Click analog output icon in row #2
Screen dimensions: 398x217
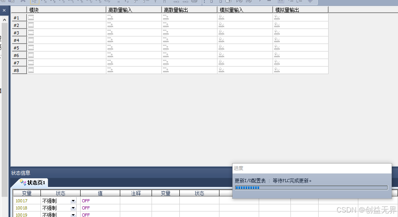[x=277, y=25]
